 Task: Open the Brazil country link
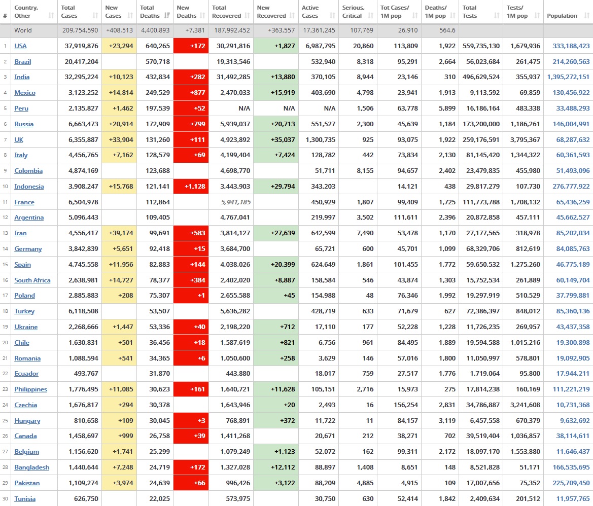coord(23,61)
